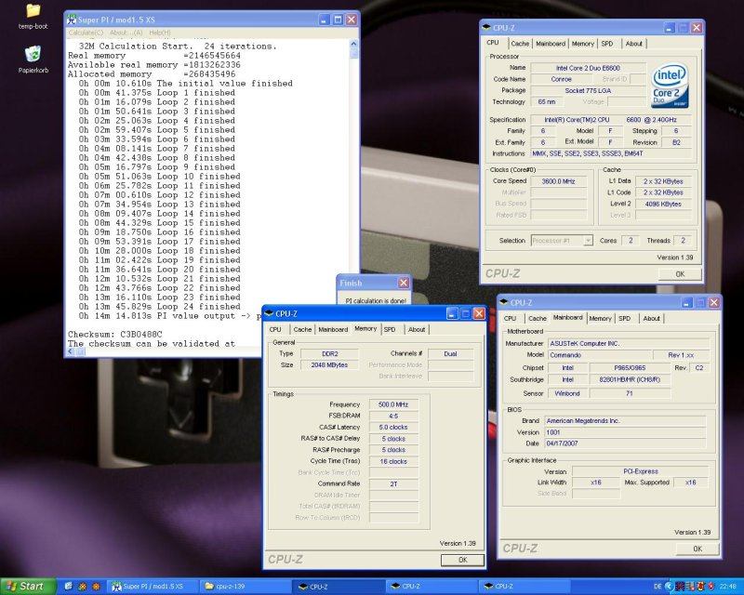This screenshot has height=595, width=744.
Task: Click the CAS# Latency value 5.0 clocks
Action: pos(393,428)
